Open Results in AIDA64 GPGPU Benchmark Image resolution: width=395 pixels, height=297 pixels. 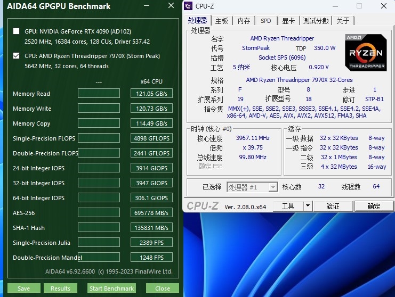point(60,288)
